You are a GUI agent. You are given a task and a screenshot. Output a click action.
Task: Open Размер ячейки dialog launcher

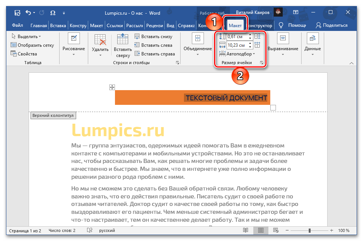click(262, 63)
